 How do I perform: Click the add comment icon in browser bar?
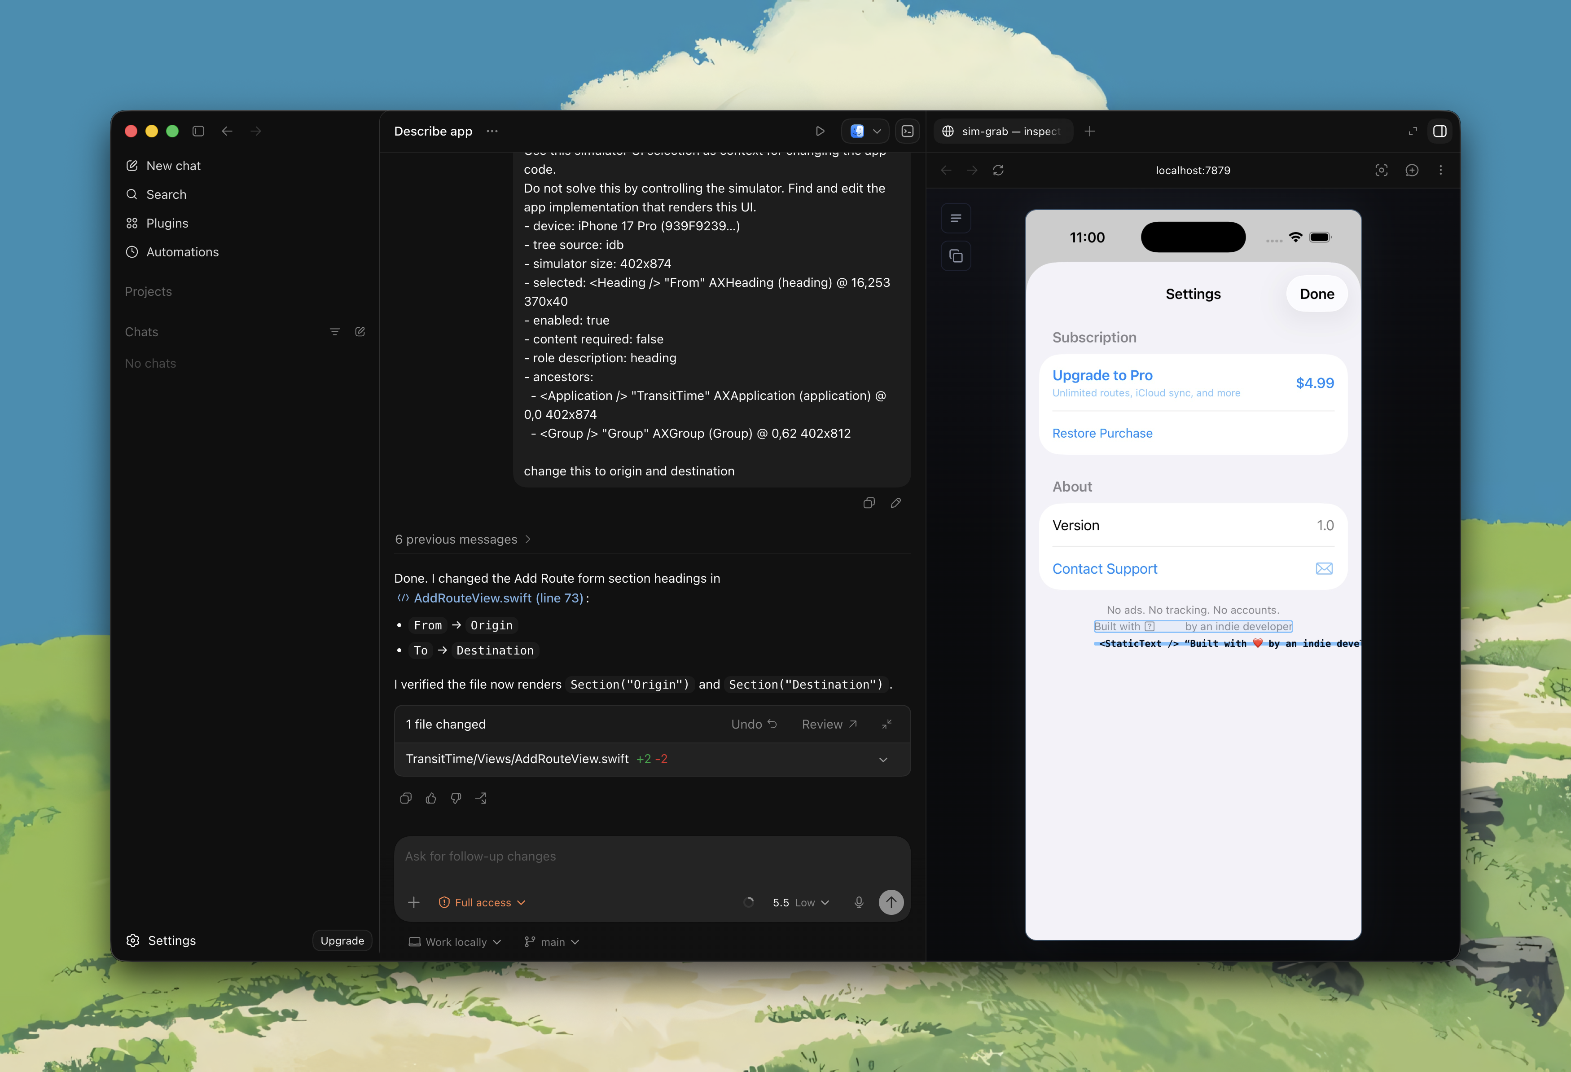click(1412, 170)
